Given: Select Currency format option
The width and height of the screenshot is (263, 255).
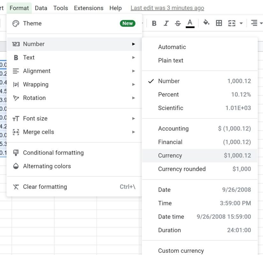Looking at the screenshot, I should (200, 156).
